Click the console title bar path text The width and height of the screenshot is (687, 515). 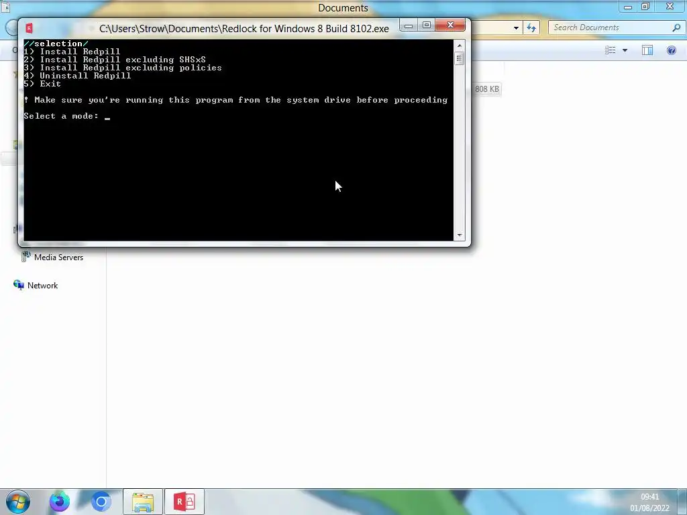tap(244, 28)
